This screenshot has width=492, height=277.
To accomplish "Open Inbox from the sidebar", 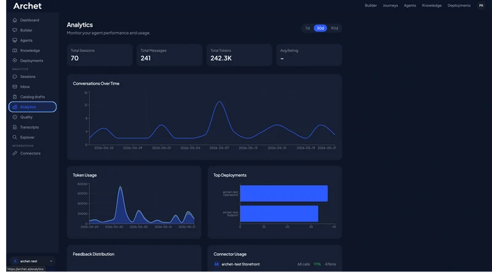I will [33, 86].
